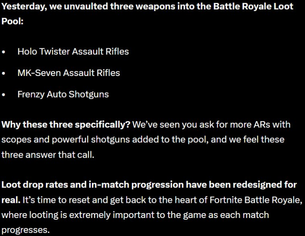Click 'Battle Royale Loot' in the heading

[253, 7]
